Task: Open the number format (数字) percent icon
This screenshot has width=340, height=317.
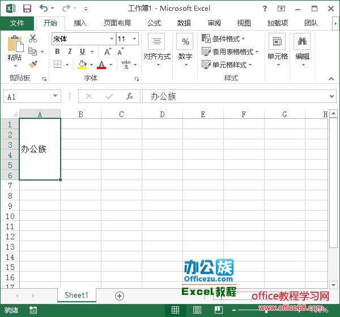Action: click(185, 41)
